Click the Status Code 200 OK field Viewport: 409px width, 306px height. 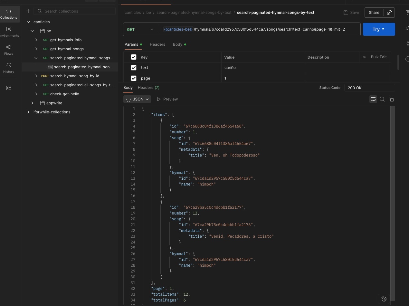pyautogui.click(x=369, y=88)
